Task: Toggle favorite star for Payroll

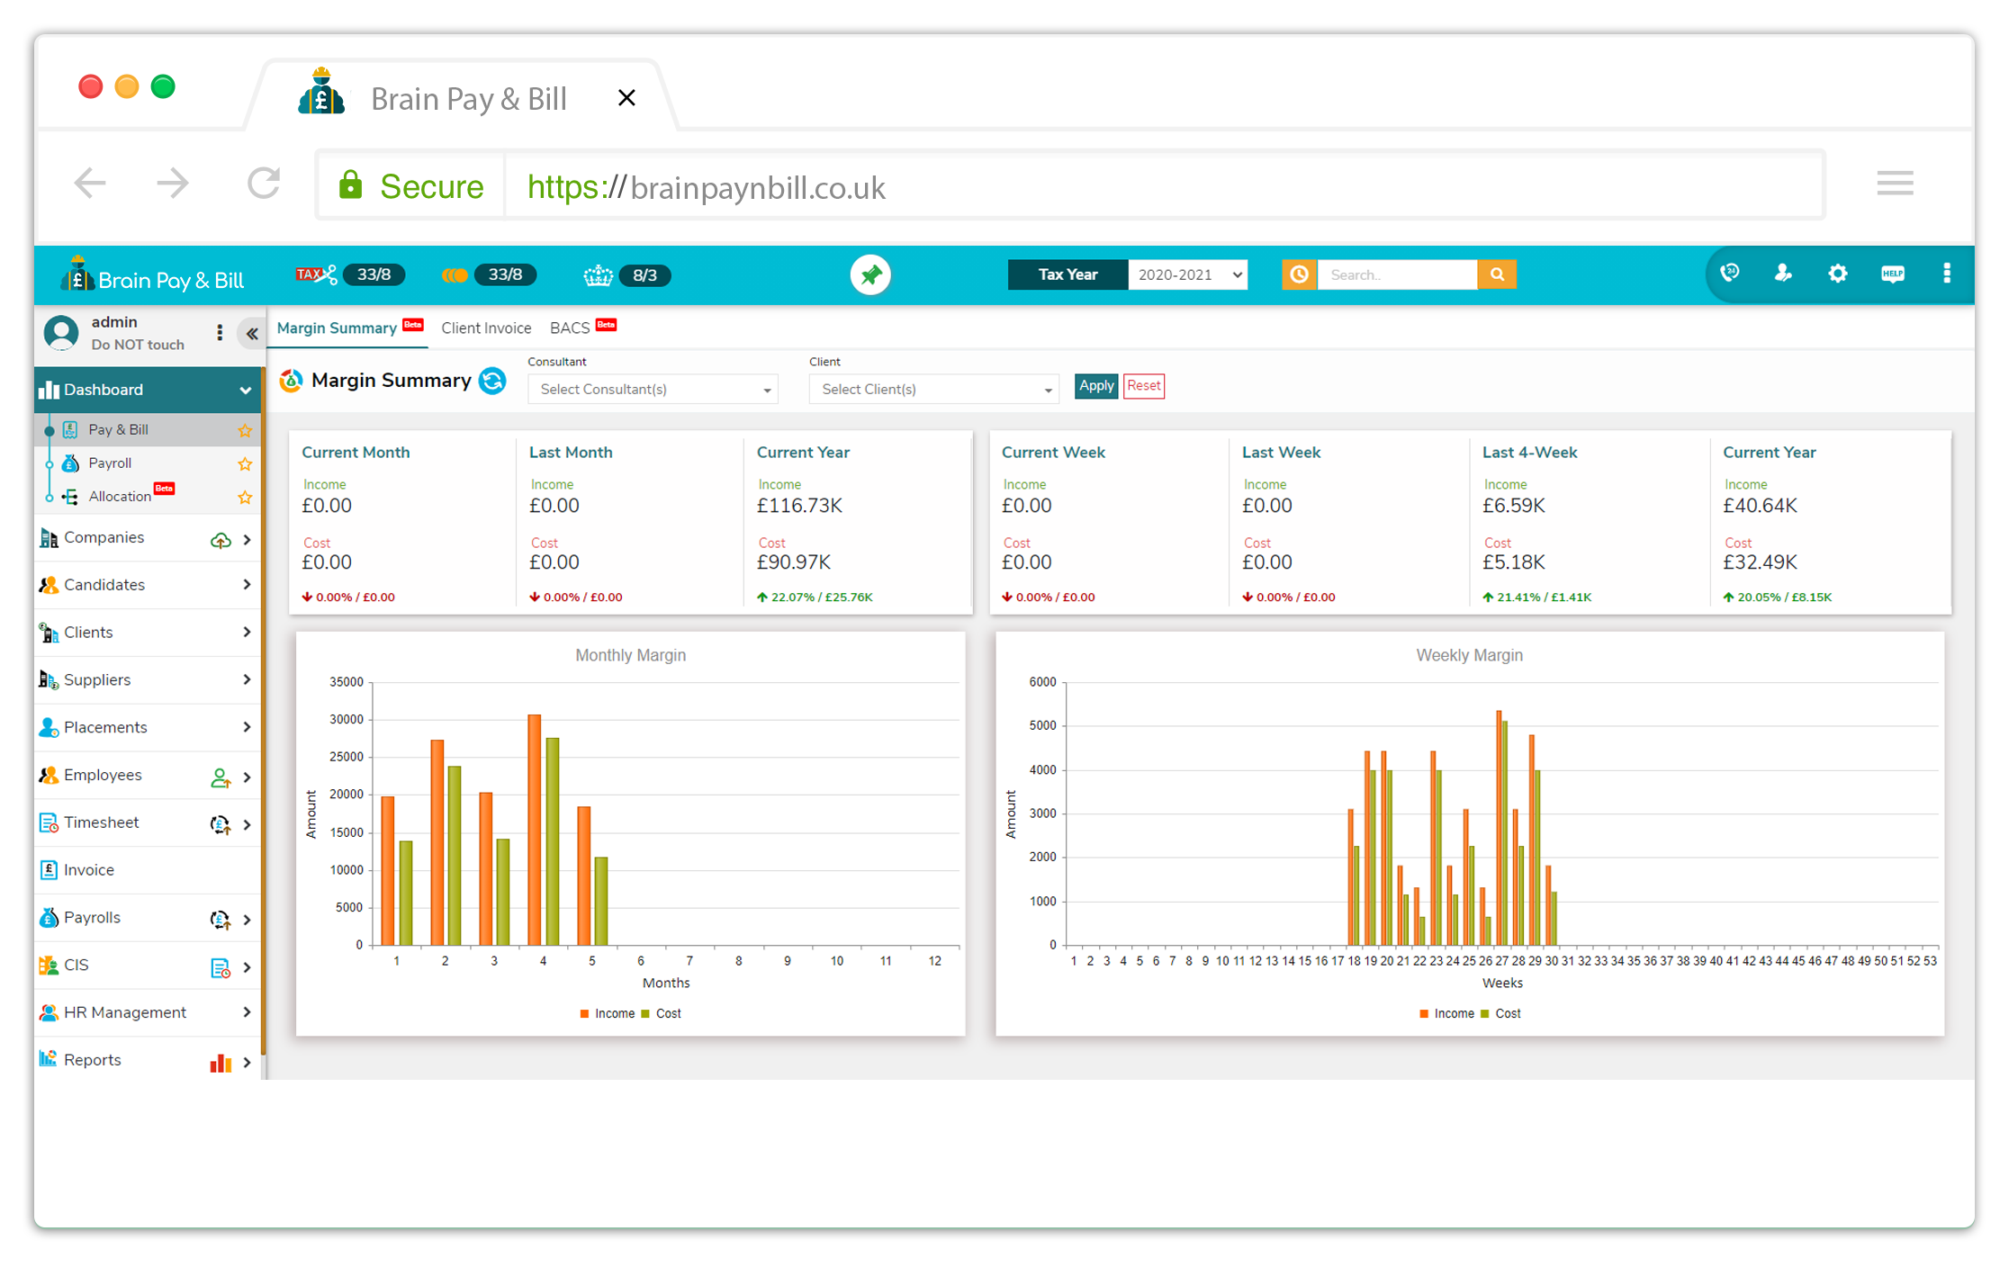Action: 244,463
